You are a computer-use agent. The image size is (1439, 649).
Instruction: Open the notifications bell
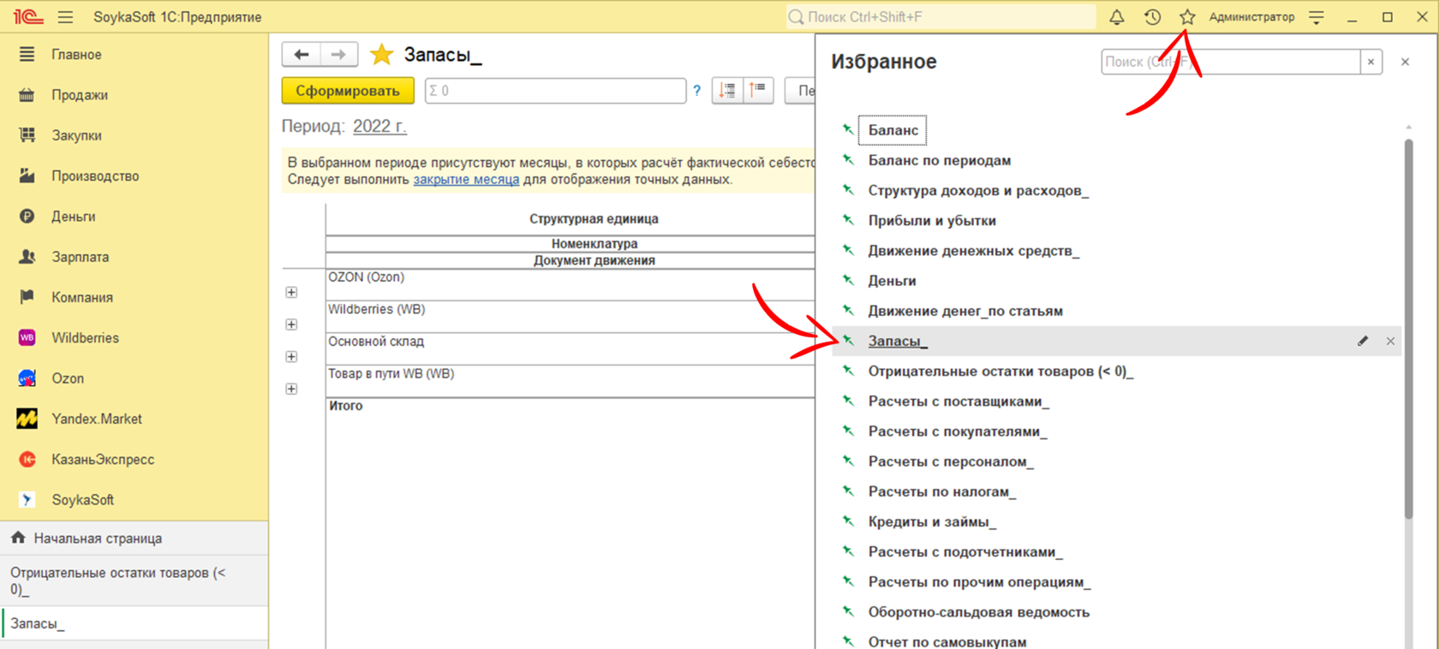[x=1117, y=17]
